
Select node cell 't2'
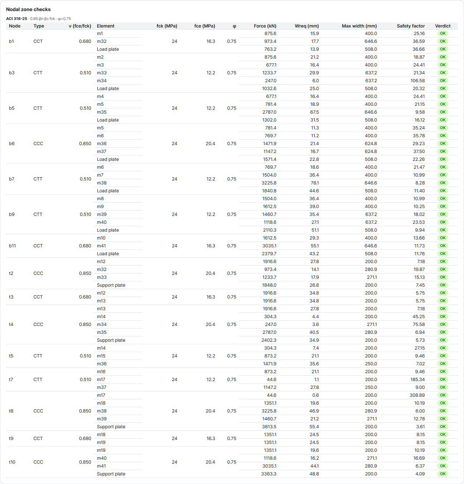[x=11, y=273]
